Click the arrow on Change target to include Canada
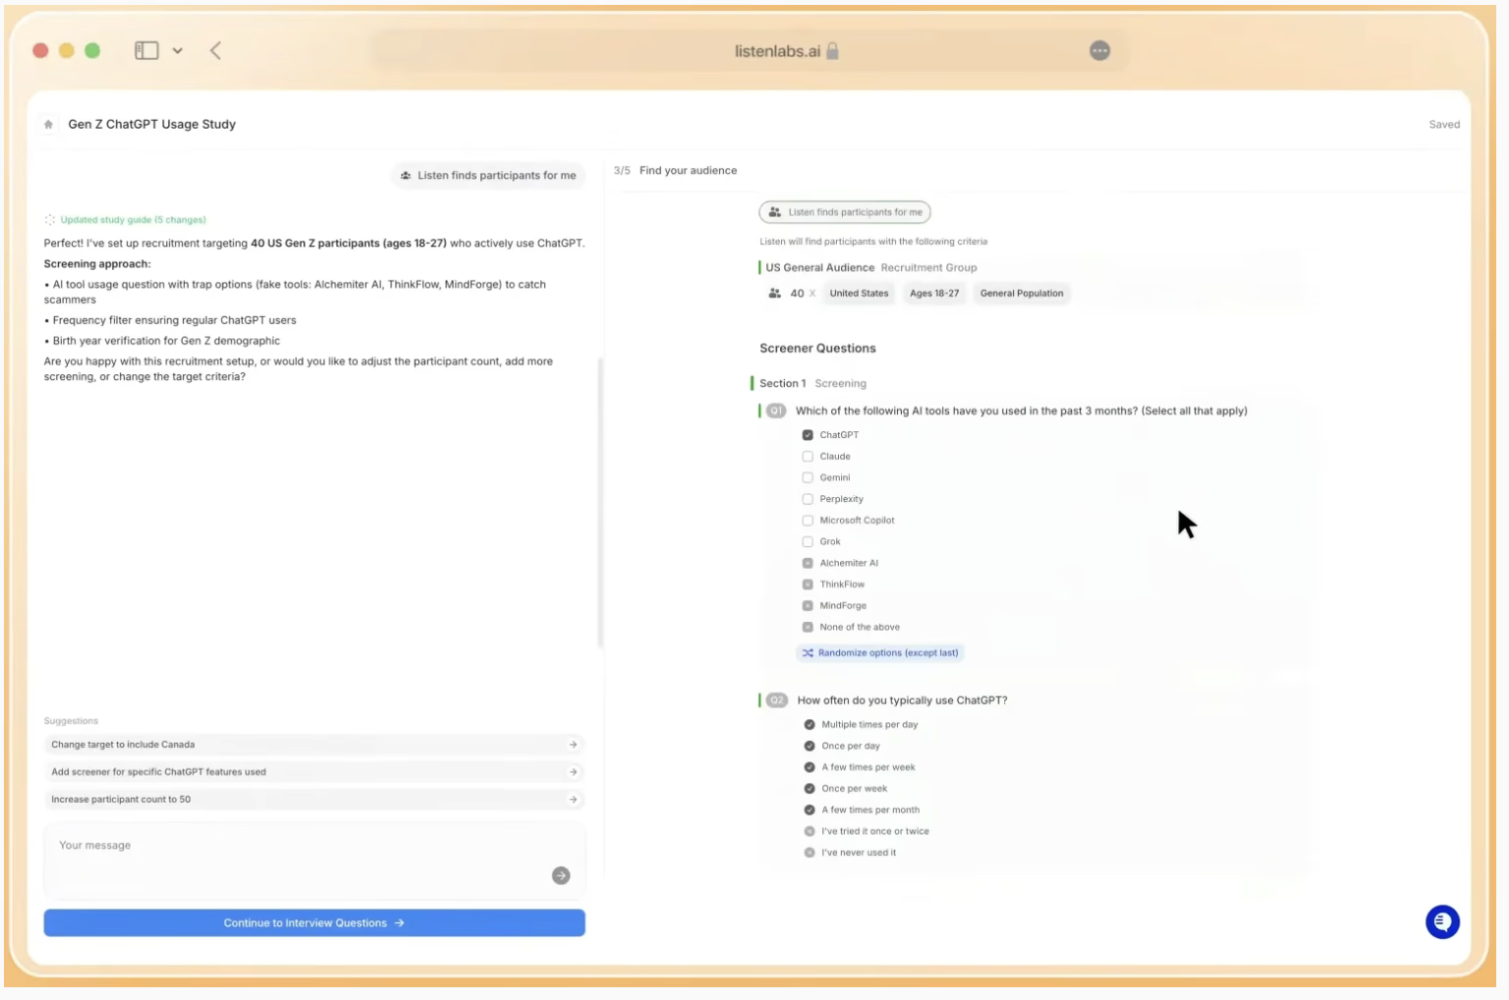Screen dimensions: 1509x1000 (x=574, y=745)
